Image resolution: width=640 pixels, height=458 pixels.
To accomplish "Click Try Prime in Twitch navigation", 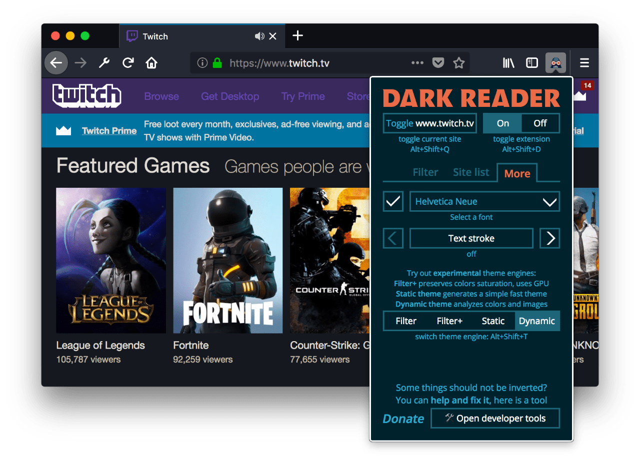I will [x=303, y=96].
